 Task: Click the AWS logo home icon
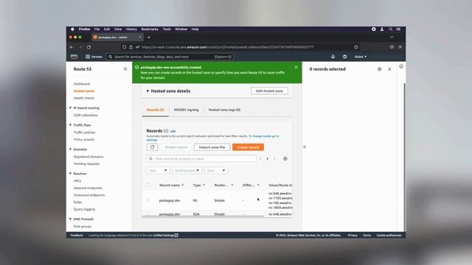click(74, 57)
